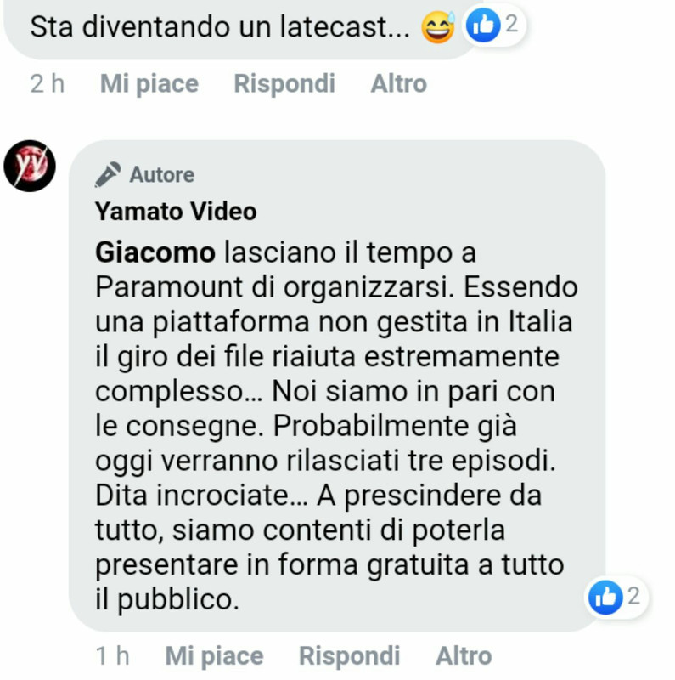
Task: Tap the sweat-smile emoji in the first comment
Action: 438,27
